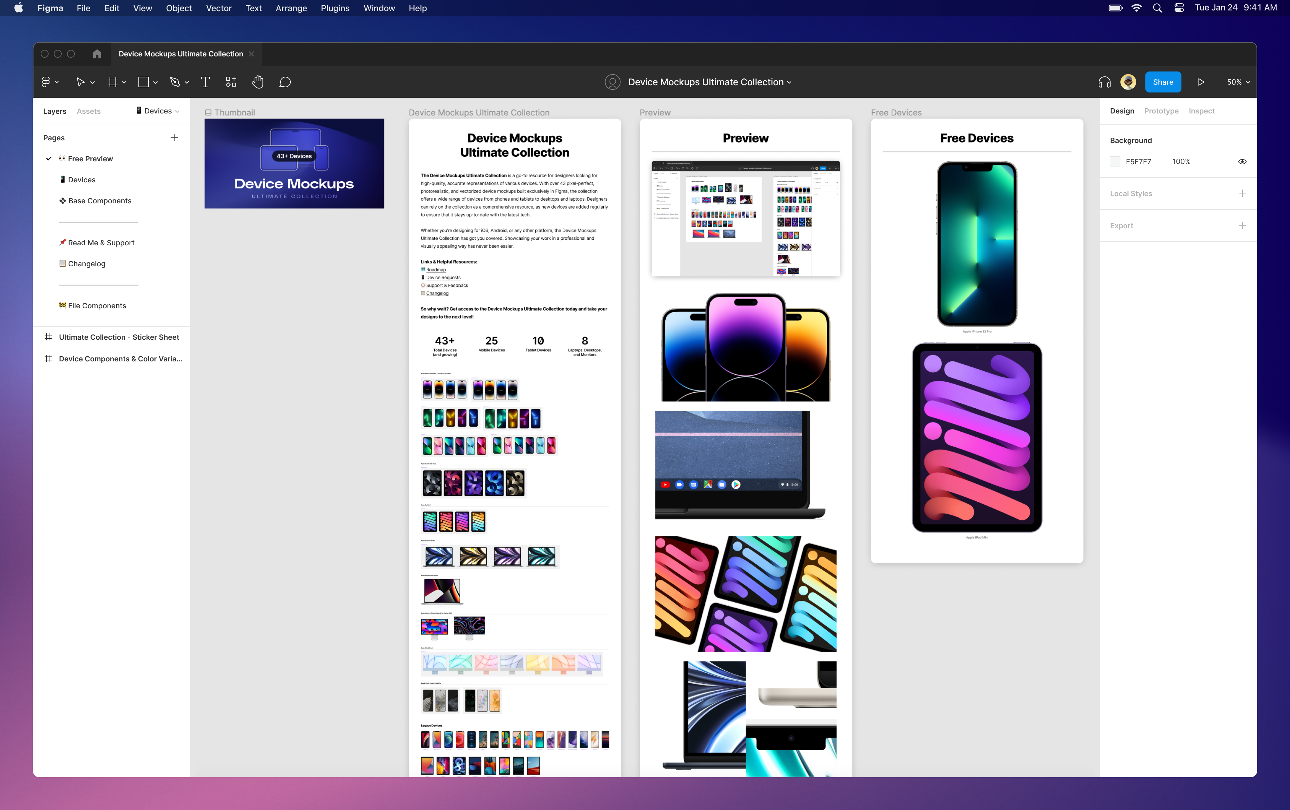Open the Roadmap link

click(x=436, y=270)
